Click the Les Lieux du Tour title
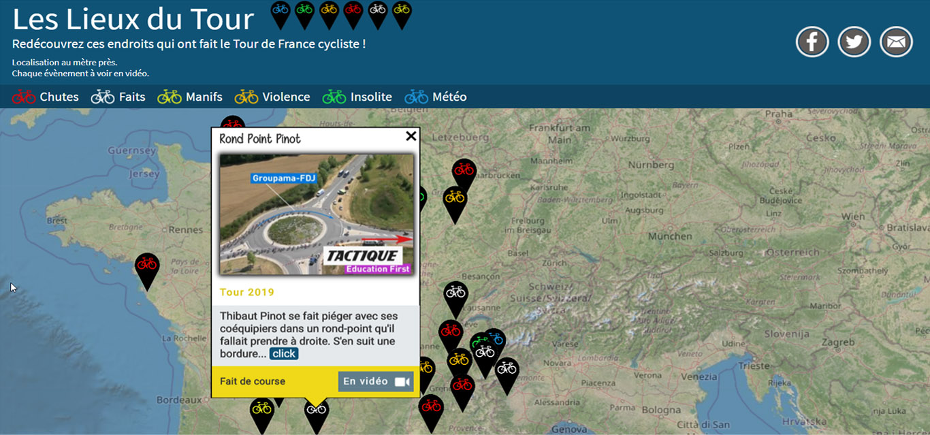Viewport: 930px width, 435px height. pos(133,19)
